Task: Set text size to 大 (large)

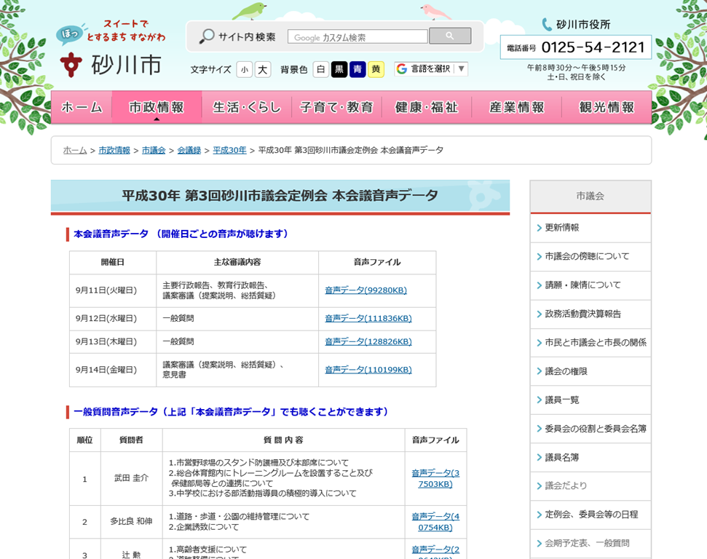Action: coord(263,69)
